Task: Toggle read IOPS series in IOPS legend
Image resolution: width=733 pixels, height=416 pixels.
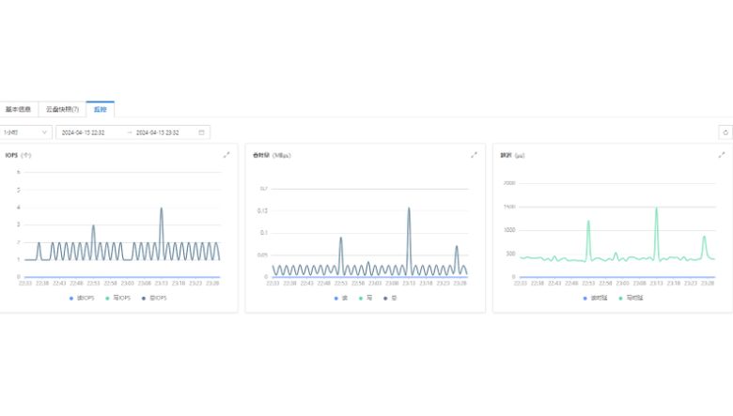Action: coord(82,298)
